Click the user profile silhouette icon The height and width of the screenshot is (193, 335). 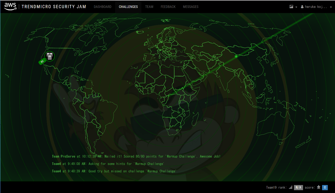(302, 7)
